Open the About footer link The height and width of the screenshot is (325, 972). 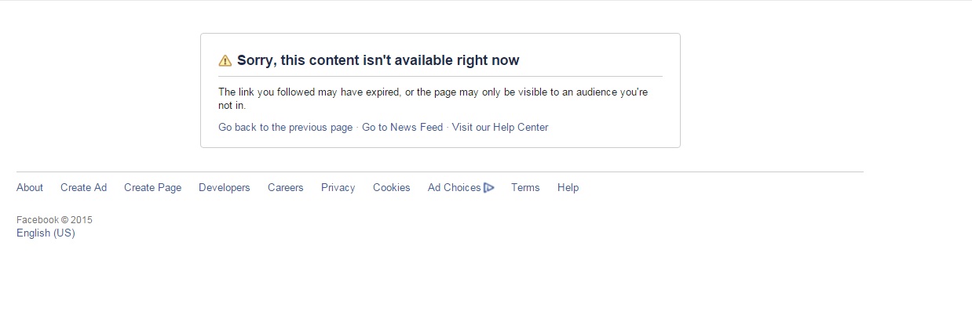tap(30, 188)
